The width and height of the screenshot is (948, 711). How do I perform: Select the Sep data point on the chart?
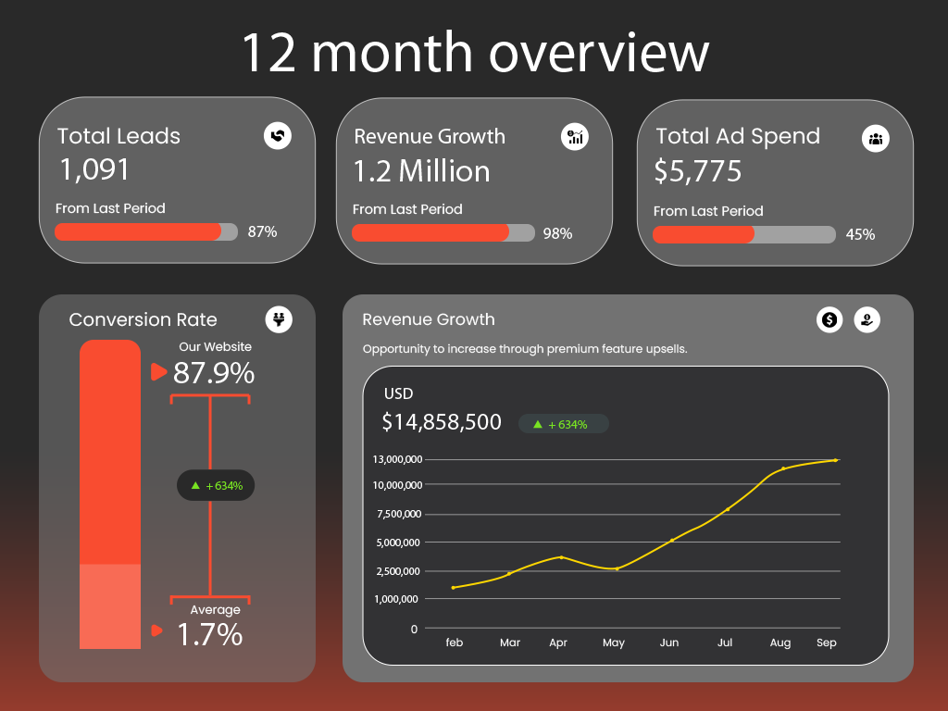836,460
